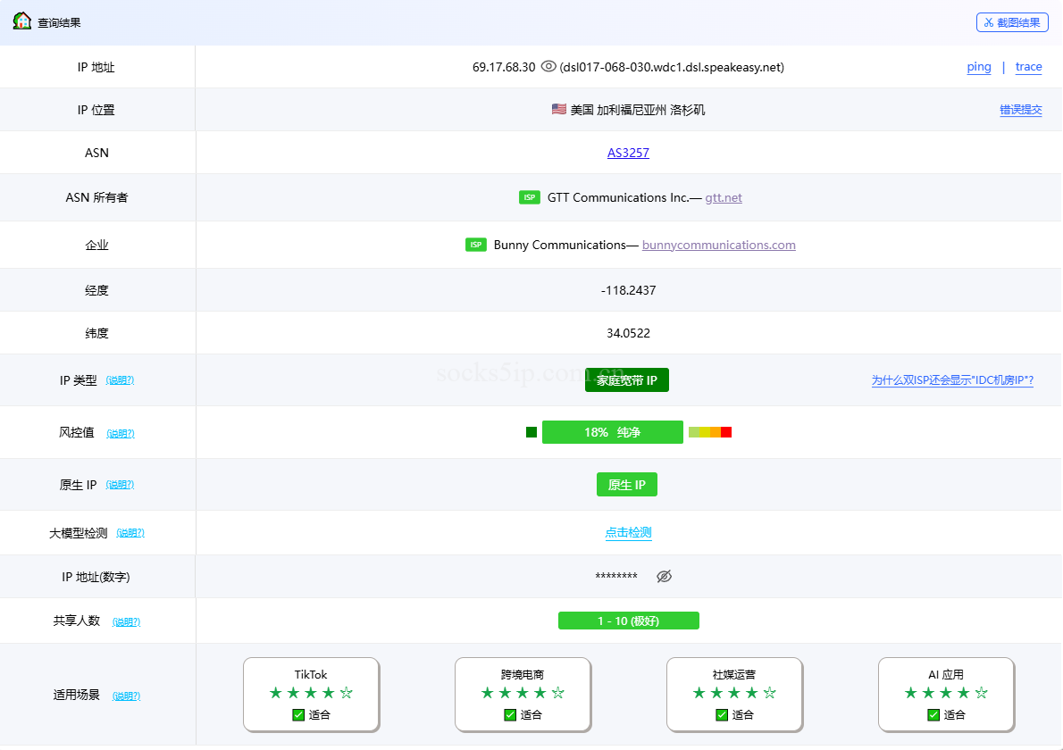This screenshot has height=750, width=1063.
Task: Click the house icon beside 查询结果
Action: (x=22, y=21)
